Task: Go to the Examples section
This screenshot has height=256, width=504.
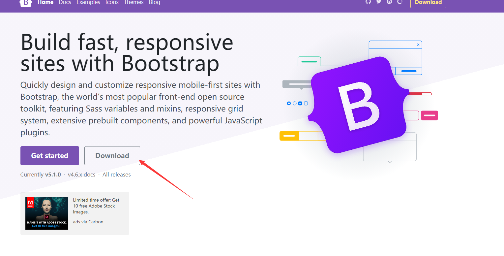Action: 88,3
